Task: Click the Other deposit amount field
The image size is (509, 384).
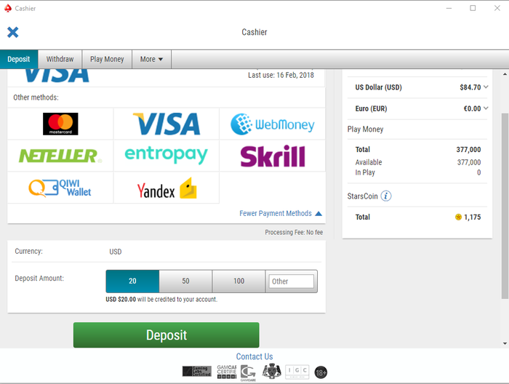Action: click(291, 281)
